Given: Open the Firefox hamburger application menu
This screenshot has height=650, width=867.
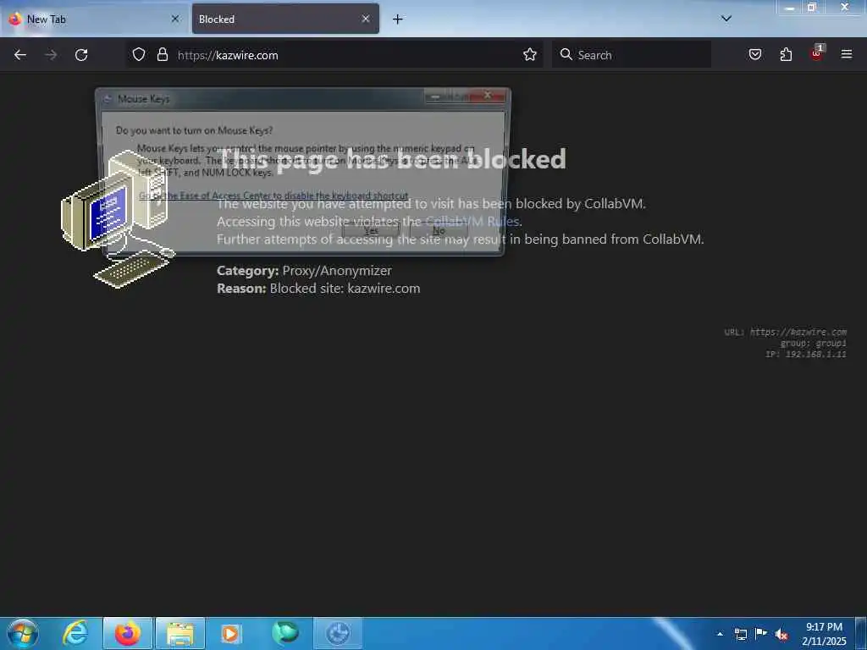Looking at the screenshot, I should (x=847, y=54).
